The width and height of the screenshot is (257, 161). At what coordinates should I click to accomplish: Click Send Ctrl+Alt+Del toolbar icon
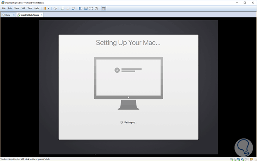[x=55, y=8]
